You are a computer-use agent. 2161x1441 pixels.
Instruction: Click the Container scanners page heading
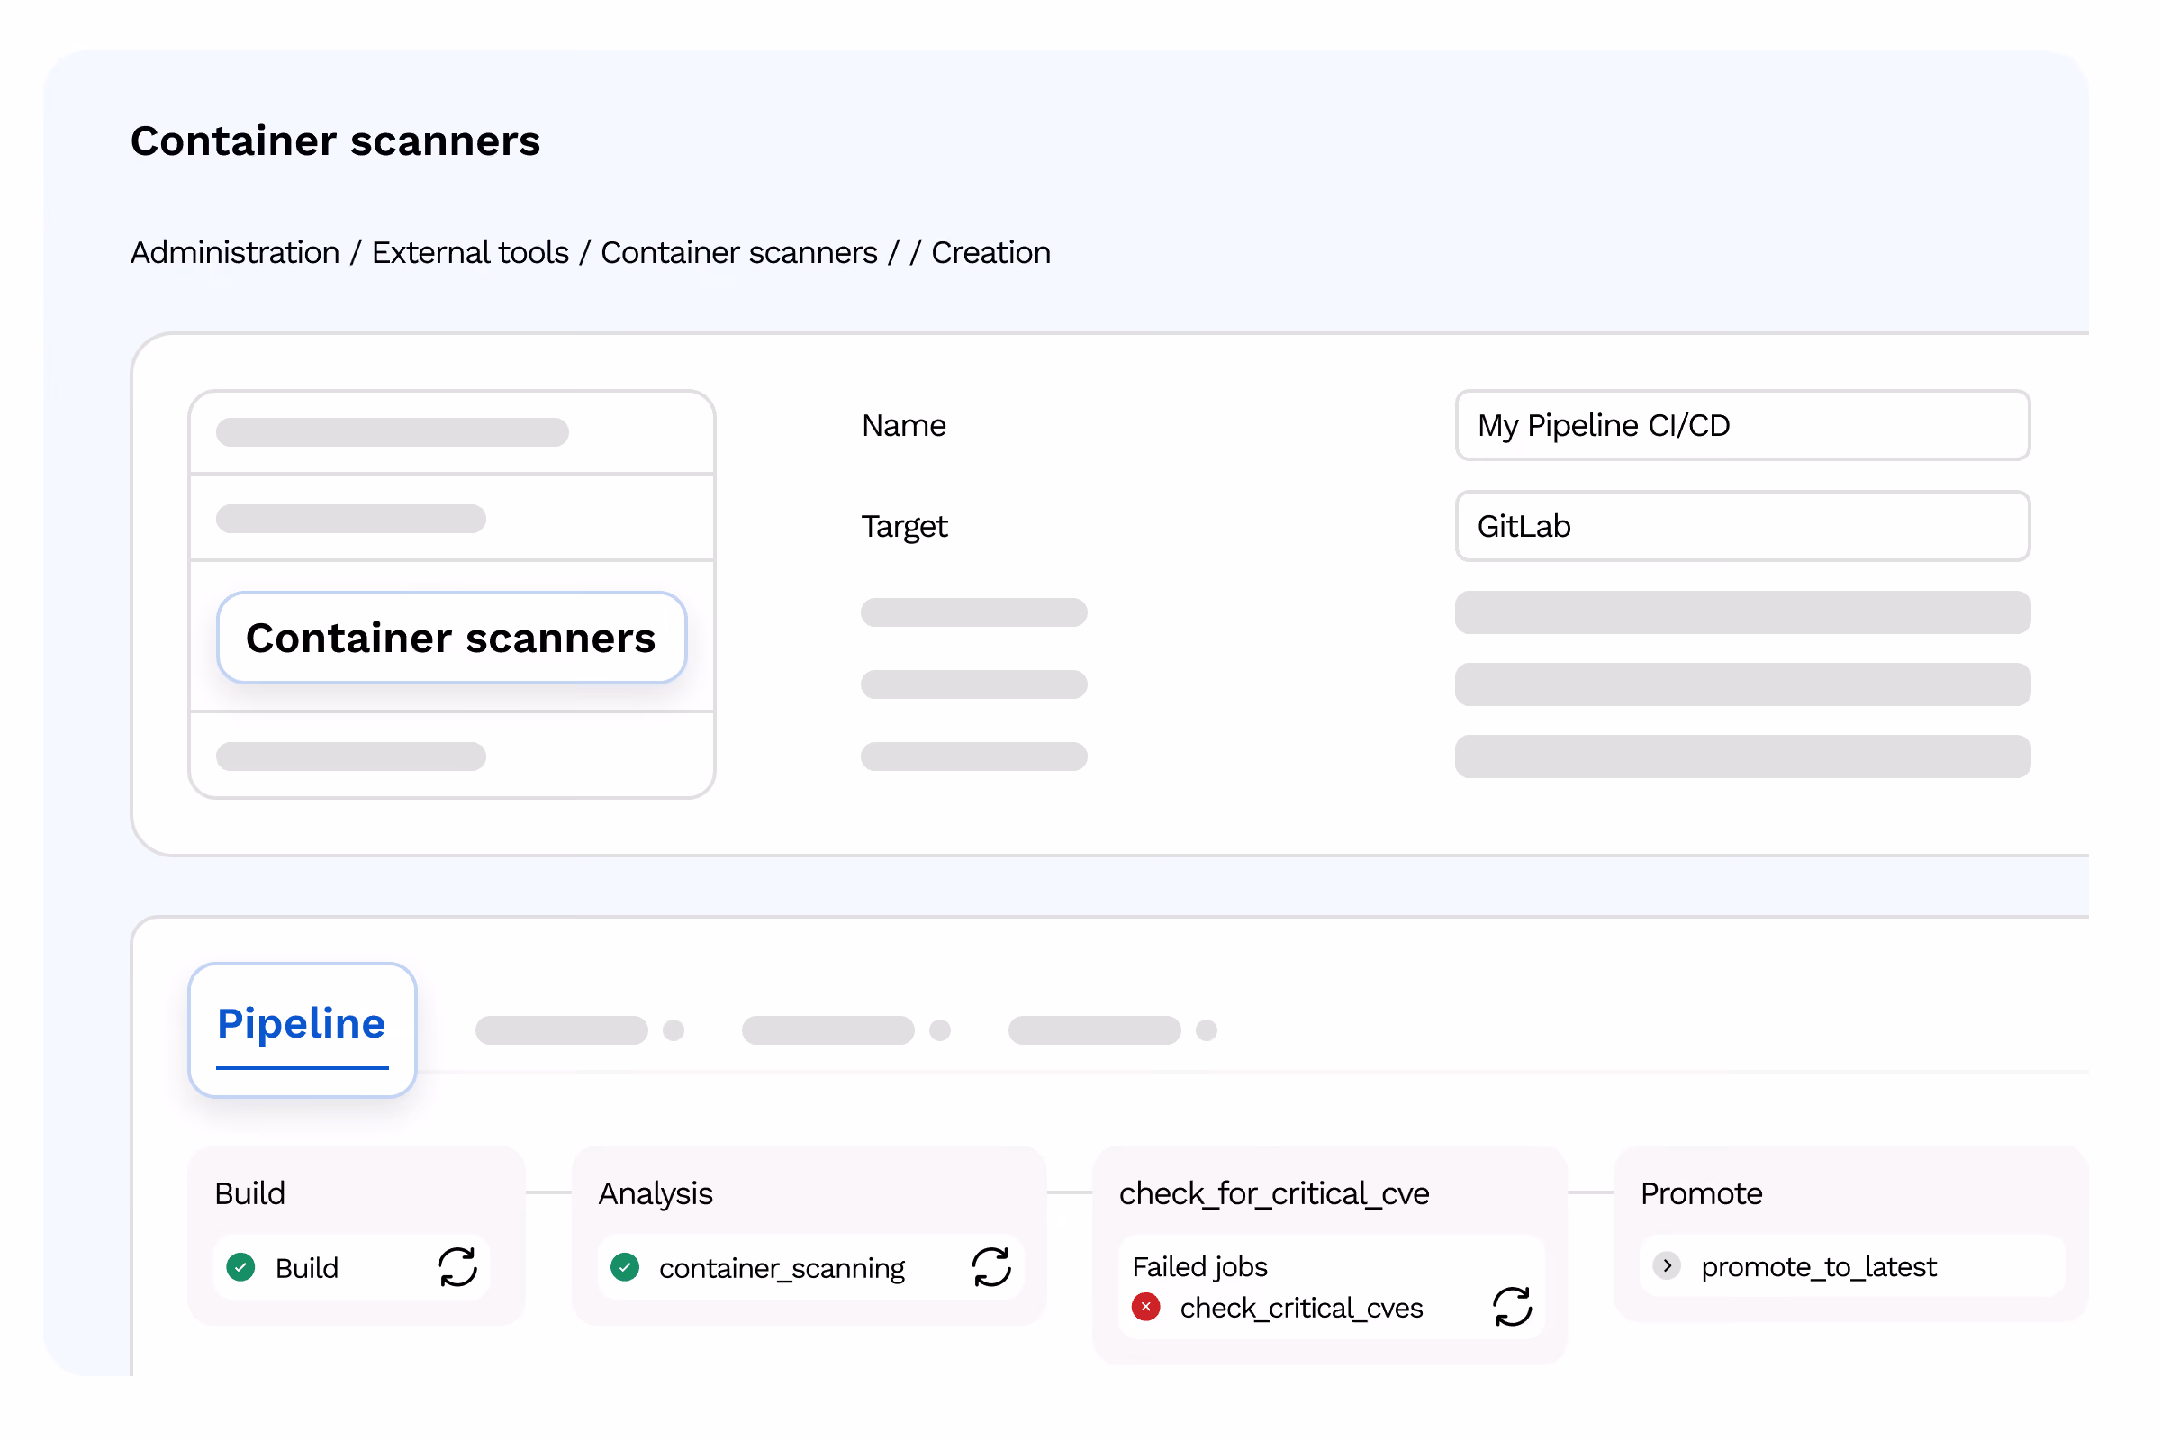coord(335,141)
